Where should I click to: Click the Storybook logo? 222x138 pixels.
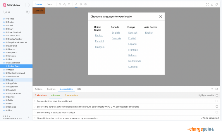(x=12, y=5)
